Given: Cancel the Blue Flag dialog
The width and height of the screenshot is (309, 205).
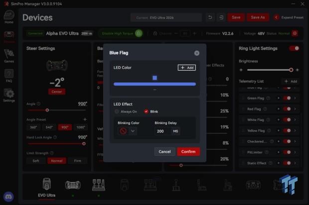Looking at the screenshot, I should (165, 152).
